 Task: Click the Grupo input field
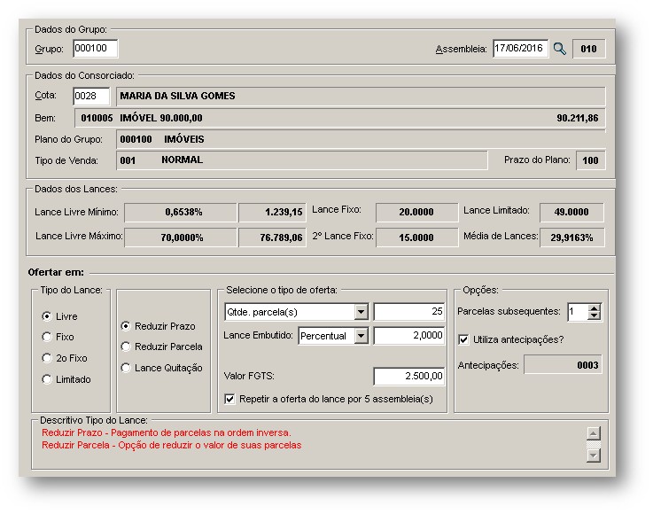coord(95,49)
